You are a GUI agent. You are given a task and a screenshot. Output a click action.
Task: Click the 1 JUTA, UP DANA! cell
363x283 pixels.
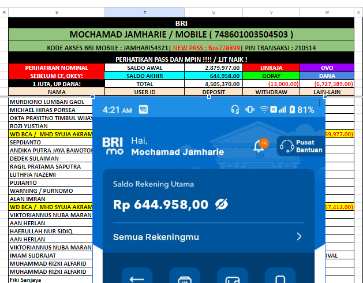point(57,84)
